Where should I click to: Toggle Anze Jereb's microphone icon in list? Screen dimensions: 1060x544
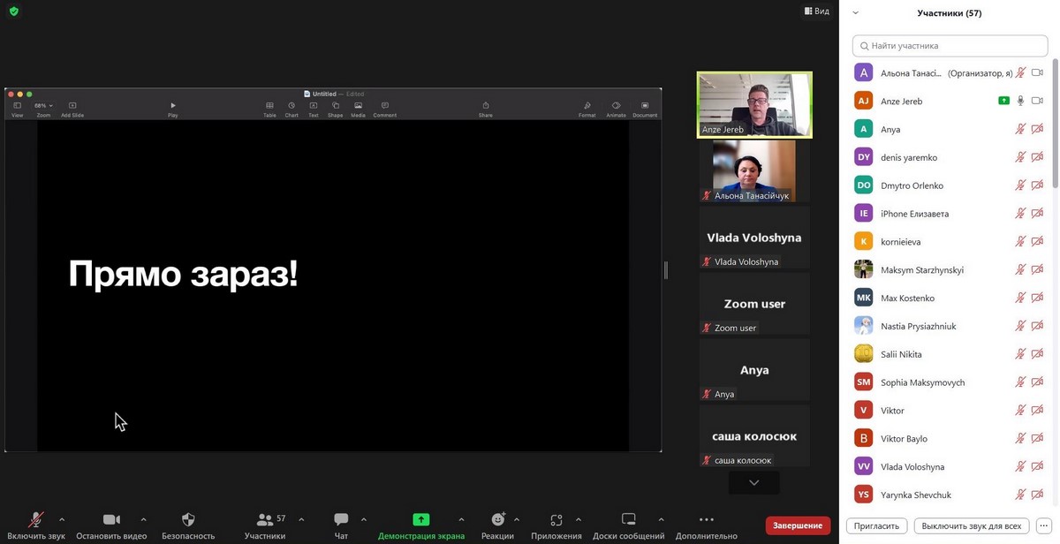click(x=1020, y=101)
